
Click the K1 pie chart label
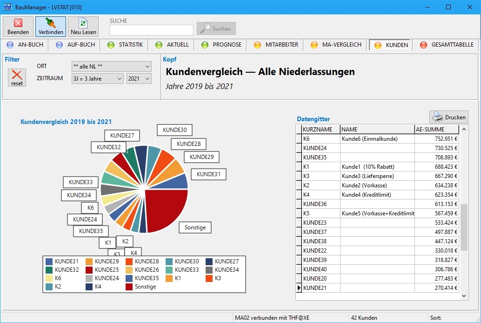point(107,243)
